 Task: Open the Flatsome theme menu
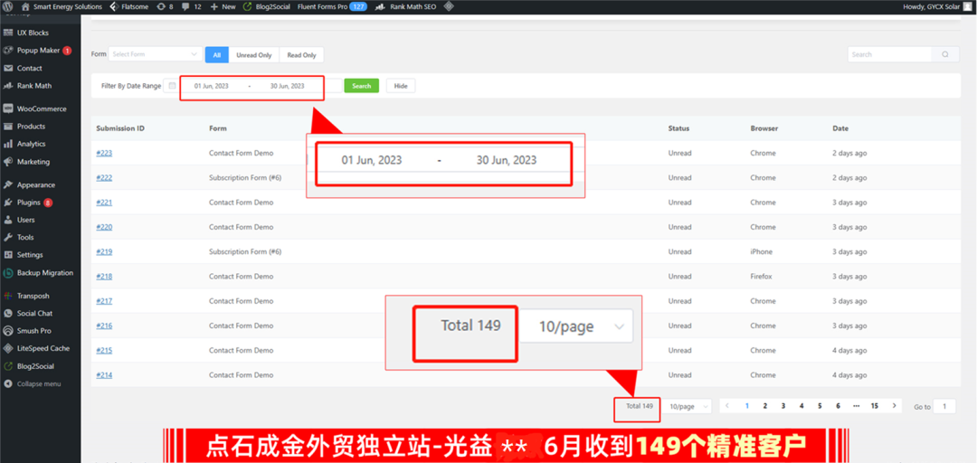pyautogui.click(x=129, y=6)
